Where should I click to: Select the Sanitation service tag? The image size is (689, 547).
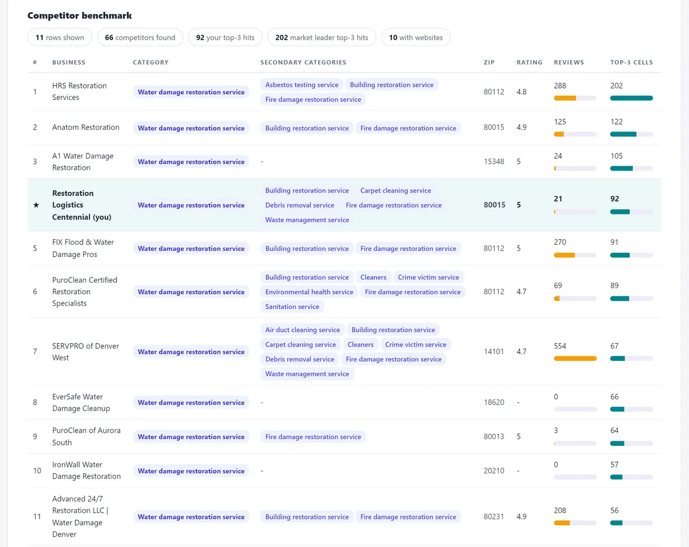292,307
